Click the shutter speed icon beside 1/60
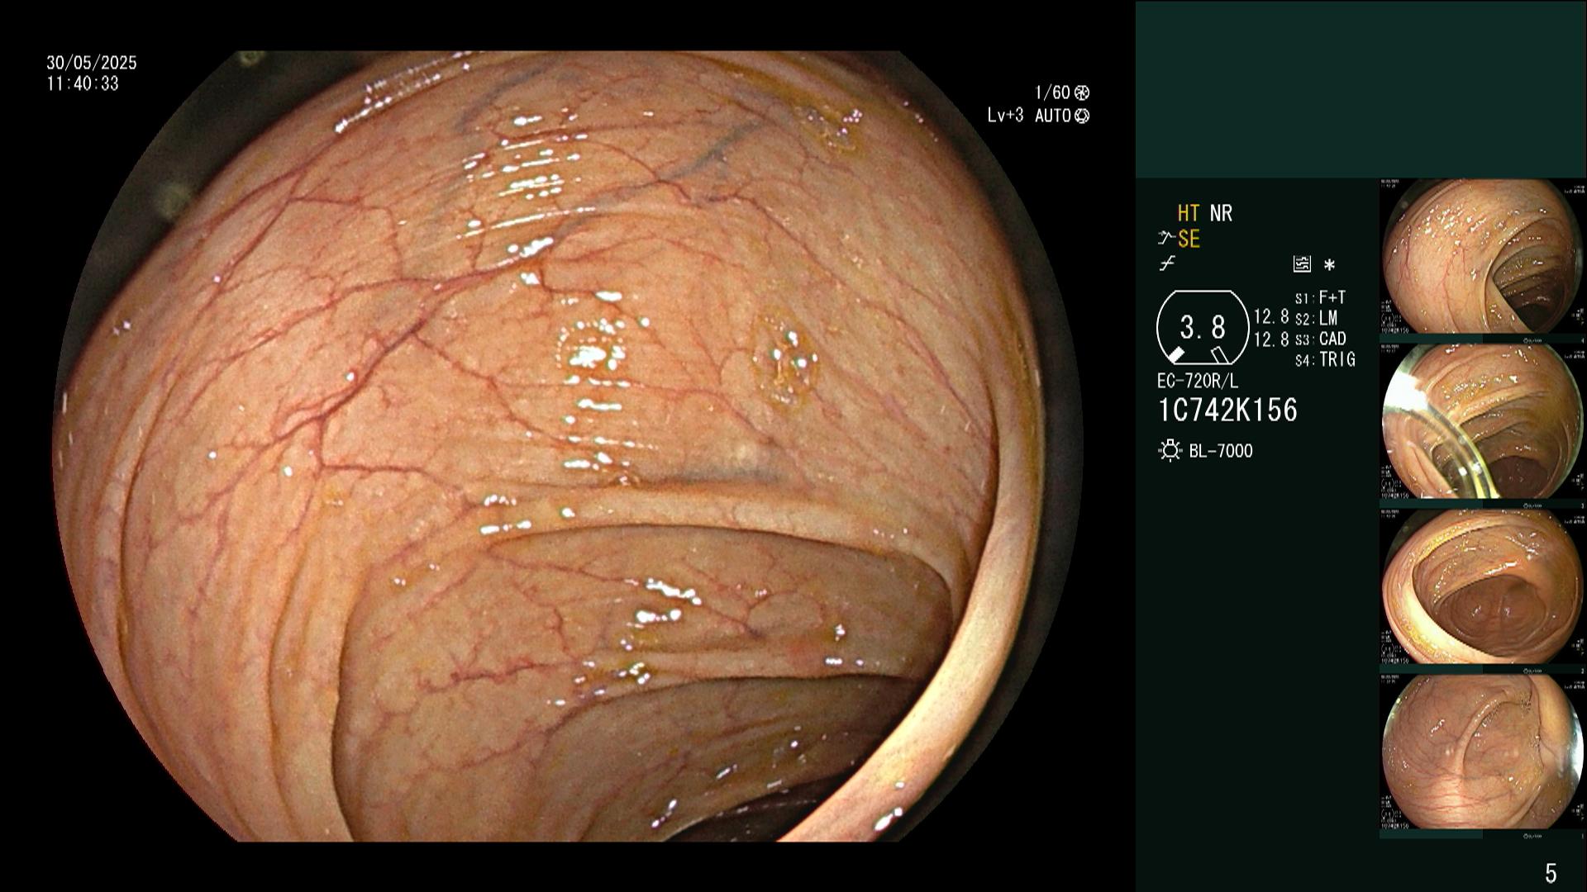 tap(1081, 93)
